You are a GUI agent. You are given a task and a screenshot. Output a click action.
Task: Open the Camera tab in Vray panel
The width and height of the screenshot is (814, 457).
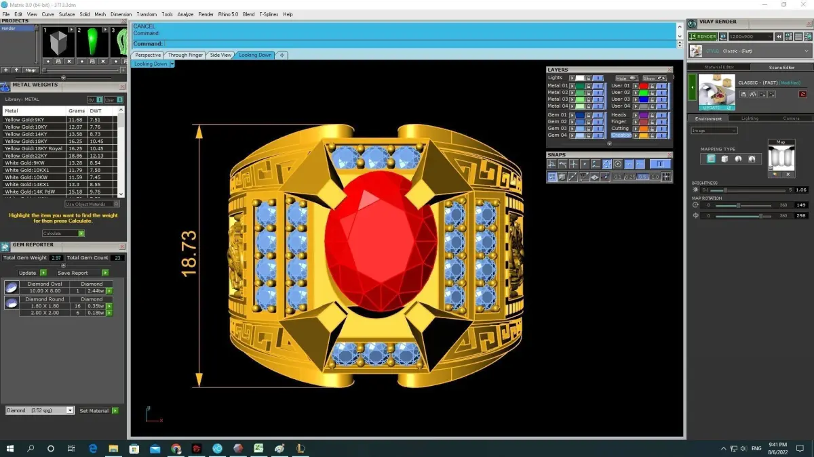click(792, 118)
